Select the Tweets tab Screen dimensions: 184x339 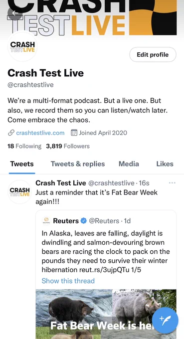22,164
